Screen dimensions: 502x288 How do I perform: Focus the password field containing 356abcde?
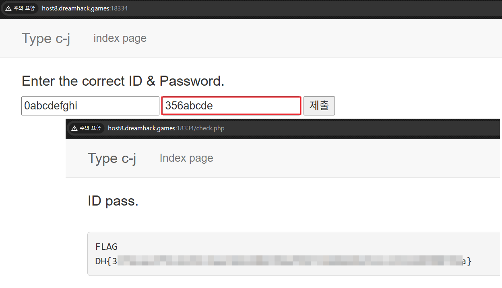pos(231,106)
